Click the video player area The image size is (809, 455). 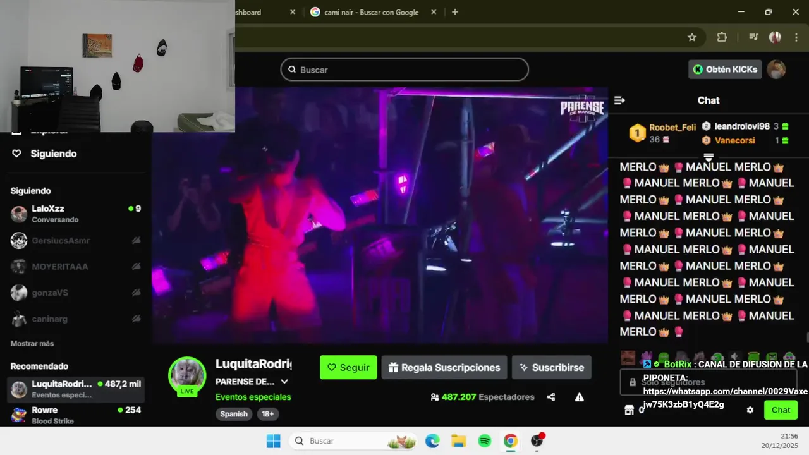(x=380, y=215)
